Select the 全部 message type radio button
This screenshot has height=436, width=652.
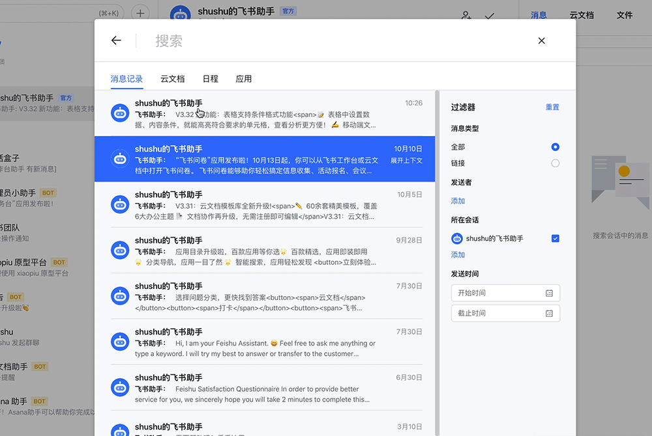[555, 147]
